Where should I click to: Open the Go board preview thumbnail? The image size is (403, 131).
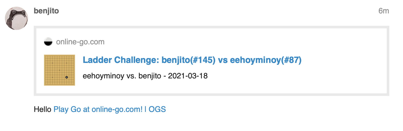click(60, 70)
